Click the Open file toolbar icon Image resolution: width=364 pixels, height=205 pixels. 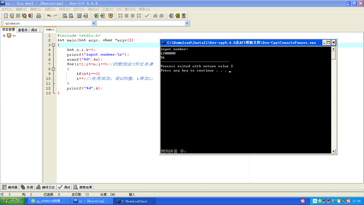tap(11, 16)
